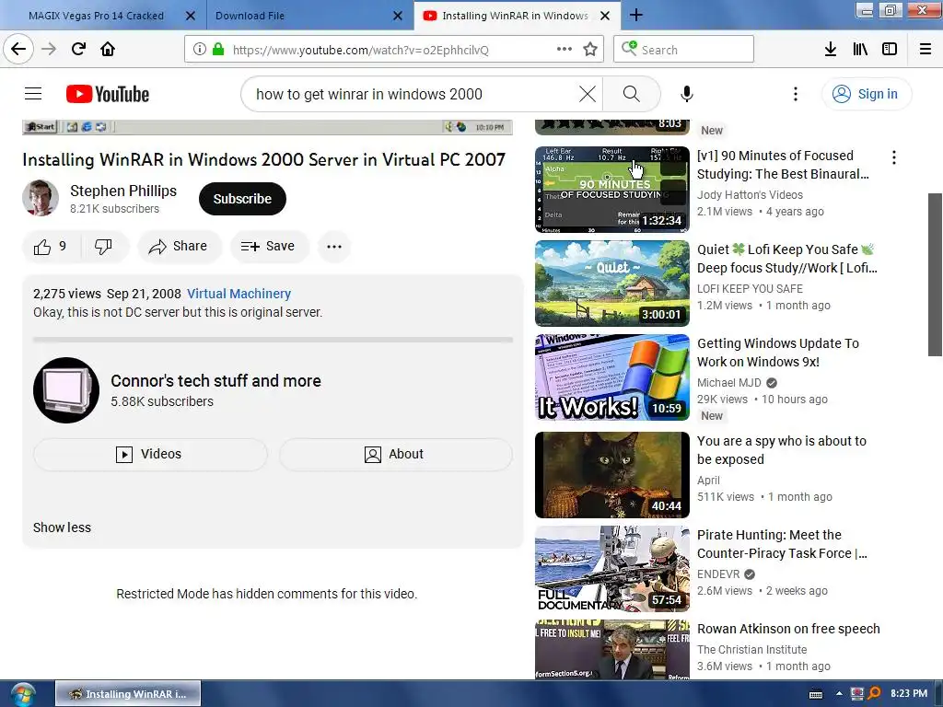943x707 pixels.
Task: Open the orange magnifier tray icon
Action: click(874, 694)
